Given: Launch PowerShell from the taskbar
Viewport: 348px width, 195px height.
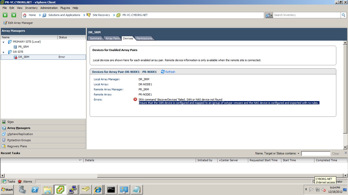Looking at the screenshot, I should click(35, 189).
